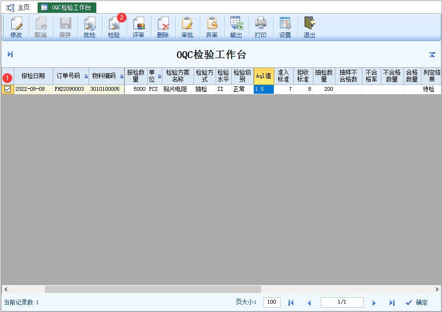Click the 准入标准 column header
The height and width of the screenshot is (312, 442).
click(x=284, y=76)
